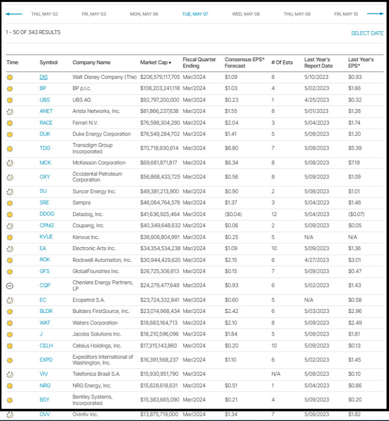Click the $6.80 forecast for Transdigm
This screenshot has width=389, height=421.
pos(231,148)
